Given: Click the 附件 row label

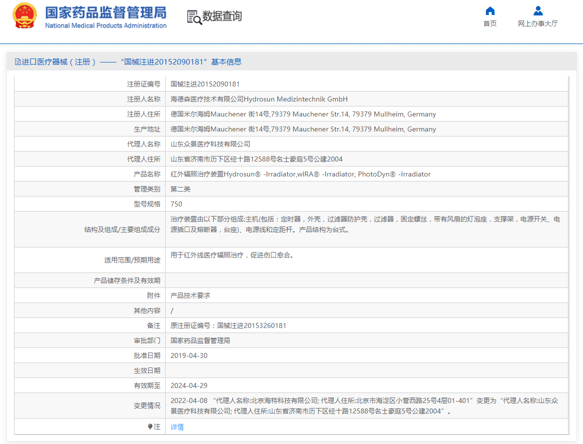Looking at the screenshot, I should [154, 295].
